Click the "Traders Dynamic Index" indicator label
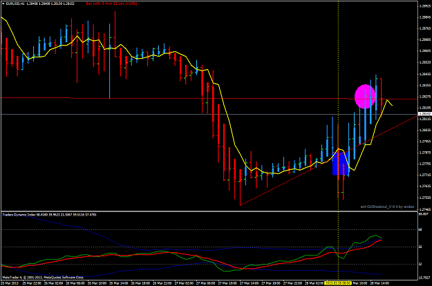Screen dimensions: 432x286 click(x=19, y=214)
